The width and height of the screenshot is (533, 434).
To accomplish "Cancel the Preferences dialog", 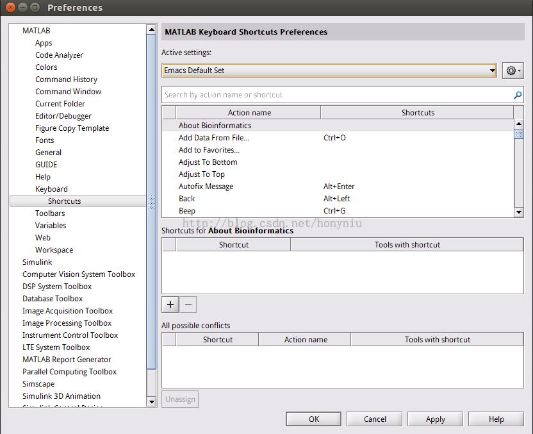I will click(375, 419).
